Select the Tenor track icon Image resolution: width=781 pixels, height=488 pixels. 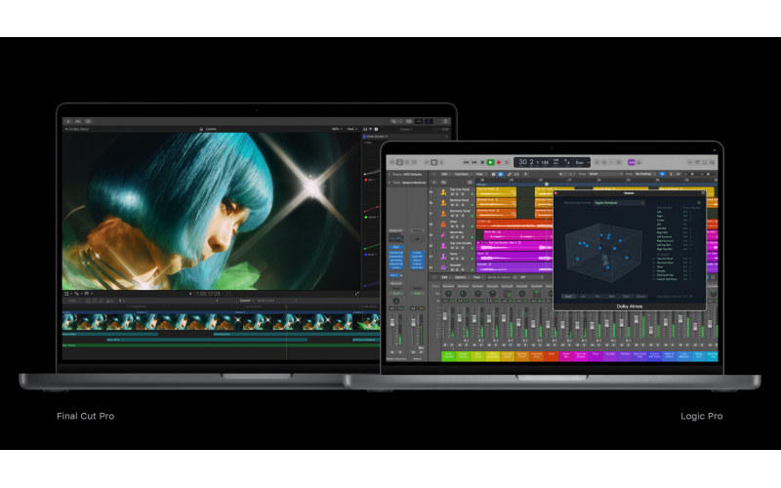tap(443, 257)
